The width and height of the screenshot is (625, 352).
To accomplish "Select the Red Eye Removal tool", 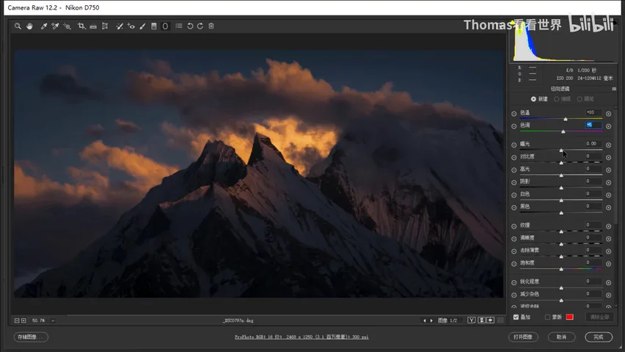I will [131, 26].
